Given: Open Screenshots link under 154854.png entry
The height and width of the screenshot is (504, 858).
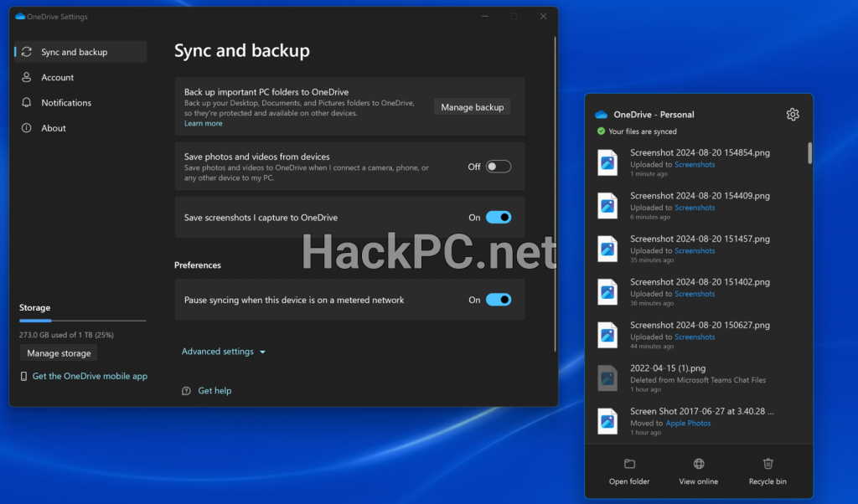Looking at the screenshot, I should tap(695, 165).
